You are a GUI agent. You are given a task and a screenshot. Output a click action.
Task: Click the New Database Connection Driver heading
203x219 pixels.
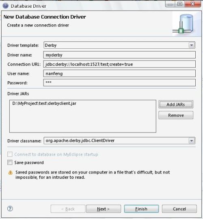tap(45, 17)
